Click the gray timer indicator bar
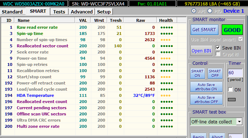The height and width of the screenshot is (138, 248). coord(232,99)
